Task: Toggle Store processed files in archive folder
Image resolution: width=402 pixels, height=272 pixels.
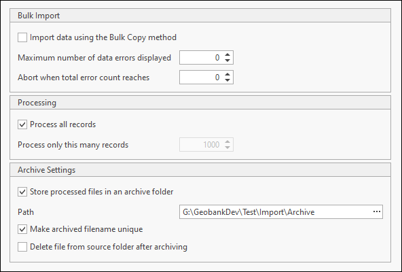Action: 22,192
